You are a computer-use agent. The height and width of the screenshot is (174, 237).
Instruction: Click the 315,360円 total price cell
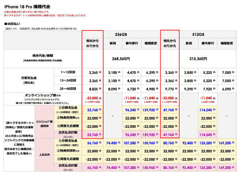(198, 59)
